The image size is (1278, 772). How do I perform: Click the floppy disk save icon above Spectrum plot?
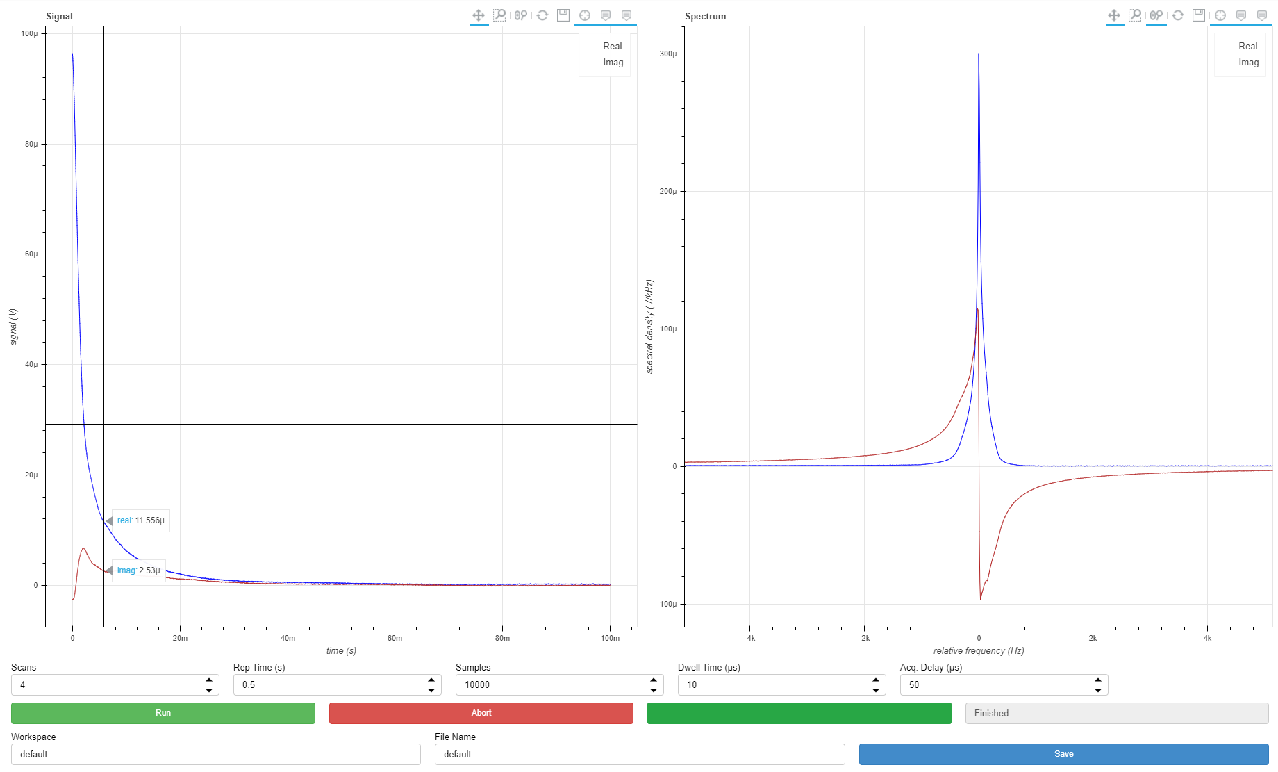pos(1199,15)
